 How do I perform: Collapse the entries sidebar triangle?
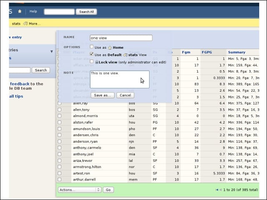pyautogui.click(x=52, y=51)
